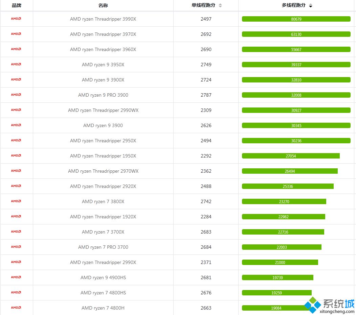Sort by multi-thread score arrow
Screen dimensions: 356x315
pos(311,6)
